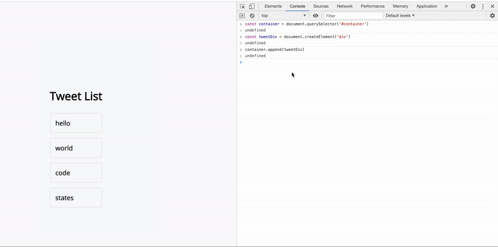Image resolution: width=498 pixels, height=247 pixels.
Task: Switch to the Network tab
Action: coord(345,6)
